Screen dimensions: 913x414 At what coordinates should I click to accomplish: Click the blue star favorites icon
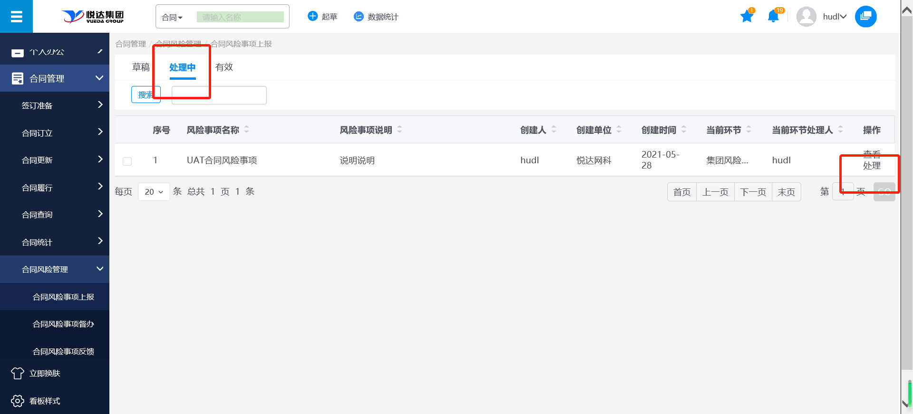pyautogui.click(x=747, y=17)
